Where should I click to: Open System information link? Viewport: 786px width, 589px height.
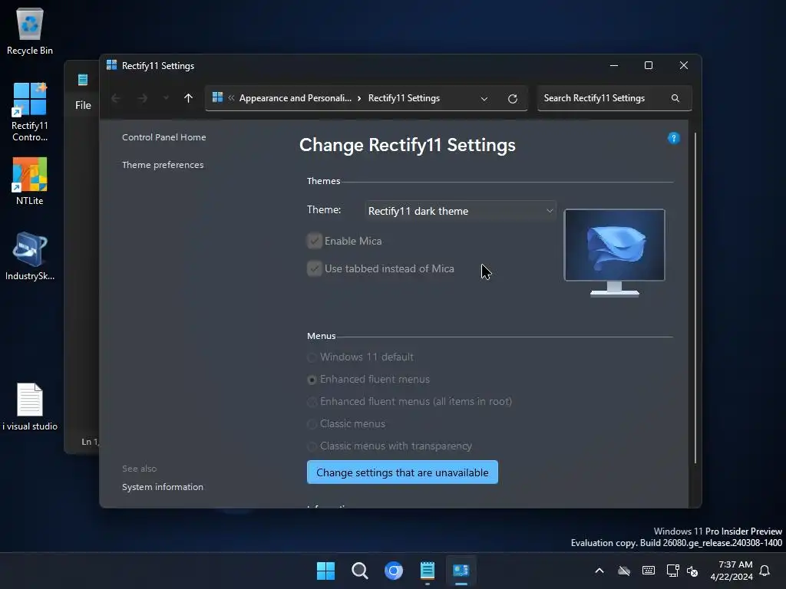[x=163, y=487]
